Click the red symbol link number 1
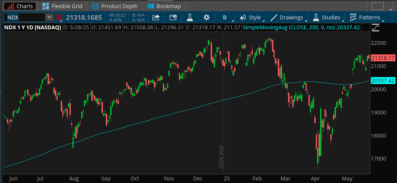The height and width of the screenshot is (183, 397). [59, 17]
